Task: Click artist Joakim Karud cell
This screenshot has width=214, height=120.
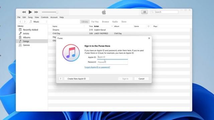Action: (100, 30)
